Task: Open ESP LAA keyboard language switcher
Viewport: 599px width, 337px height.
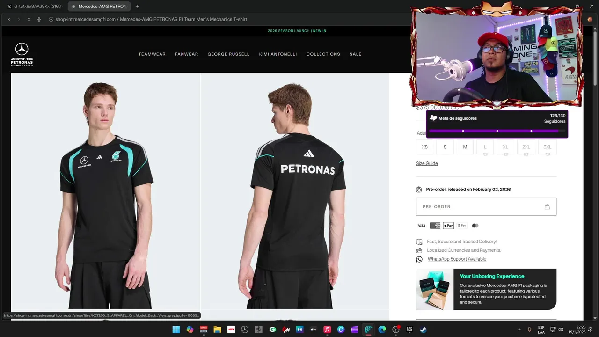Action: [x=541, y=330]
